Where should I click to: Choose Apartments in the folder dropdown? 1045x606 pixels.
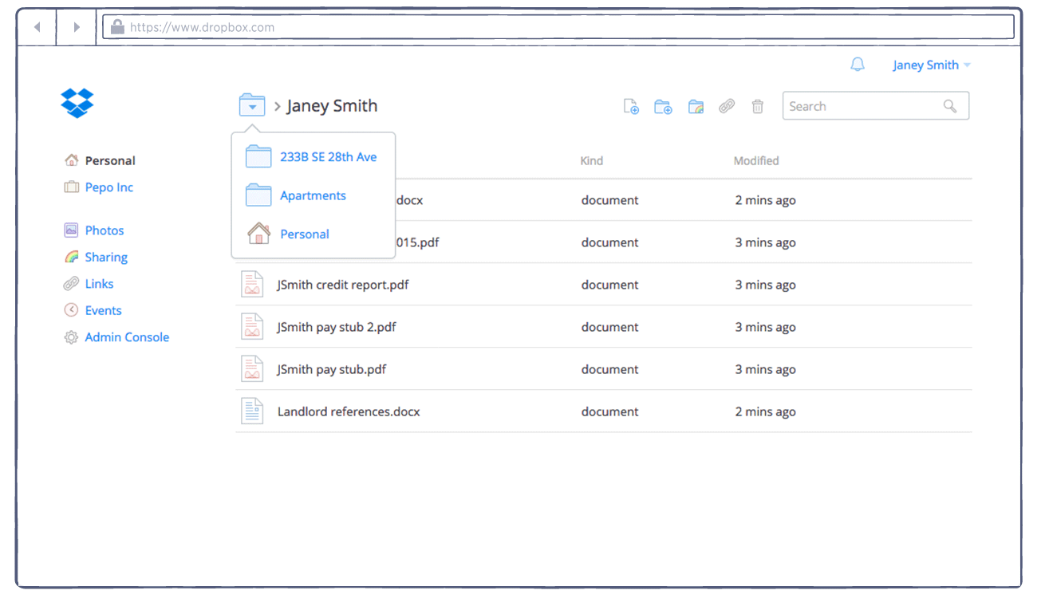pyautogui.click(x=313, y=195)
